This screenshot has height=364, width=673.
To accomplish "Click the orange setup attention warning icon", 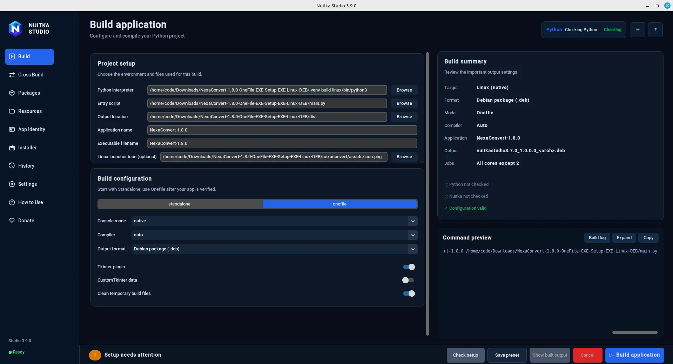I will 95,355.
